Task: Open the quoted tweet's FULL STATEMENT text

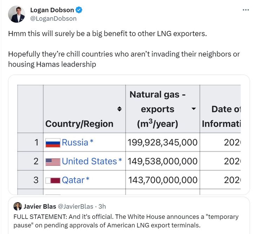Action: click(126, 221)
